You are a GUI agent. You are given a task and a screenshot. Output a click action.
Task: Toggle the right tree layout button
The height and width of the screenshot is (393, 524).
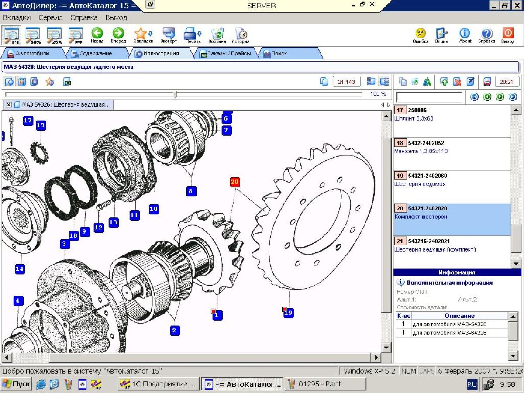(384, 82)
